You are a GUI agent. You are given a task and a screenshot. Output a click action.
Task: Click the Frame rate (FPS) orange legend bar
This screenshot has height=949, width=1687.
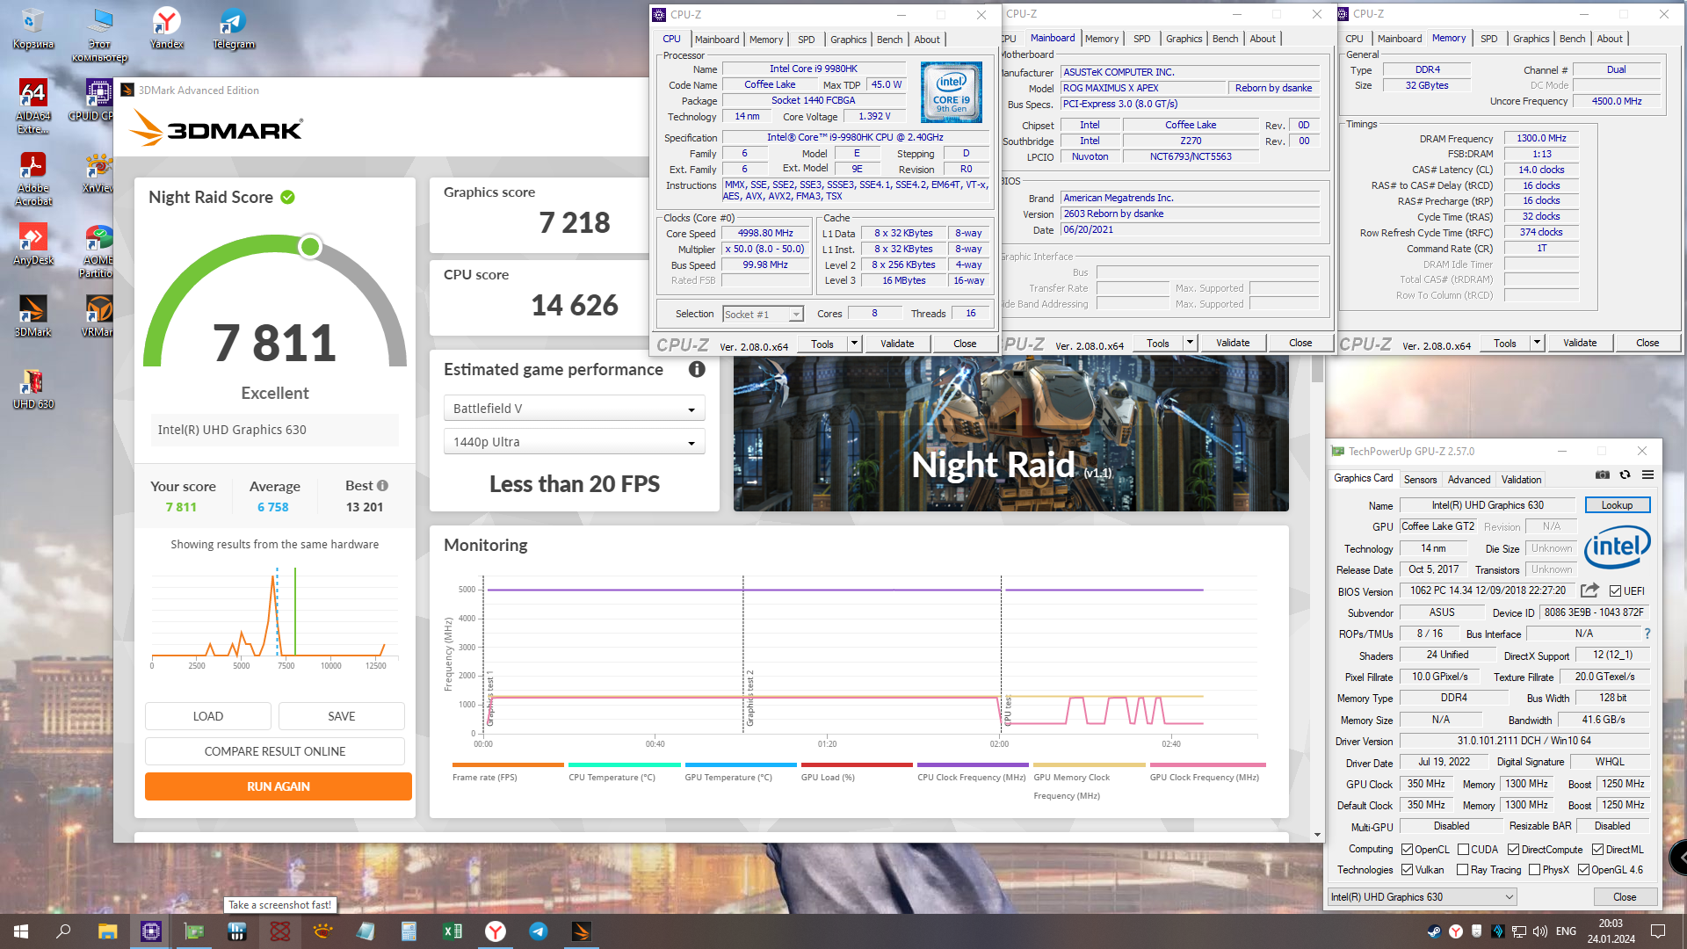point(508,765)
